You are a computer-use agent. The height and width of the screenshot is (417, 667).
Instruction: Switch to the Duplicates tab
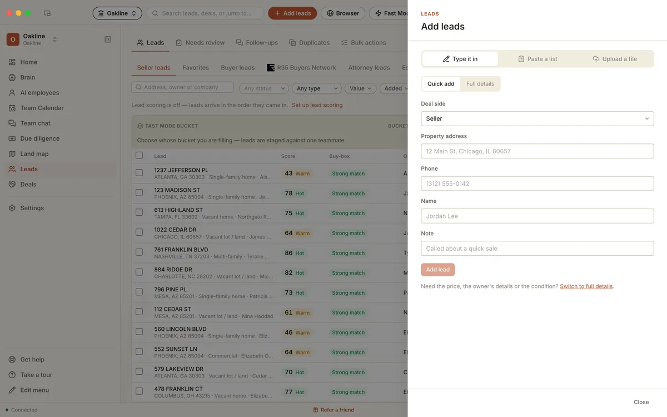[x=309, y=43]
